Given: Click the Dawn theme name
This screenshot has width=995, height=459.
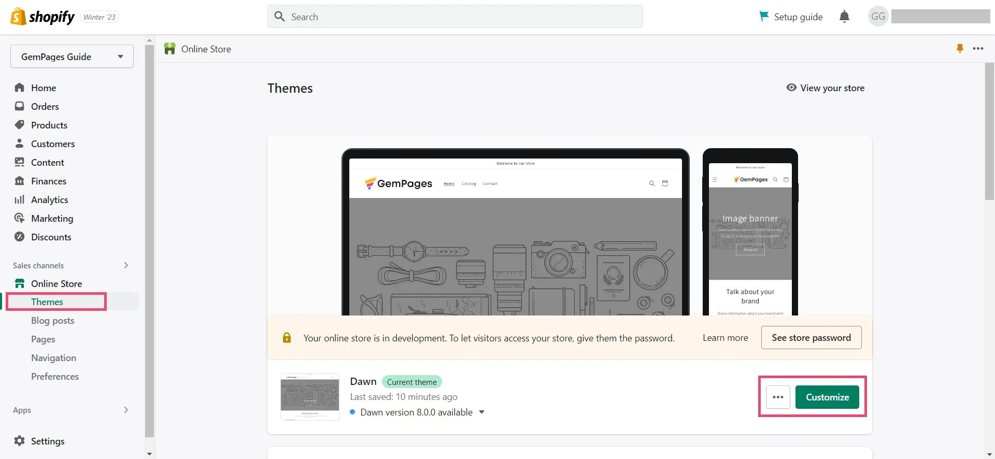Looking at the screenshot, I should tap(363, 382).
